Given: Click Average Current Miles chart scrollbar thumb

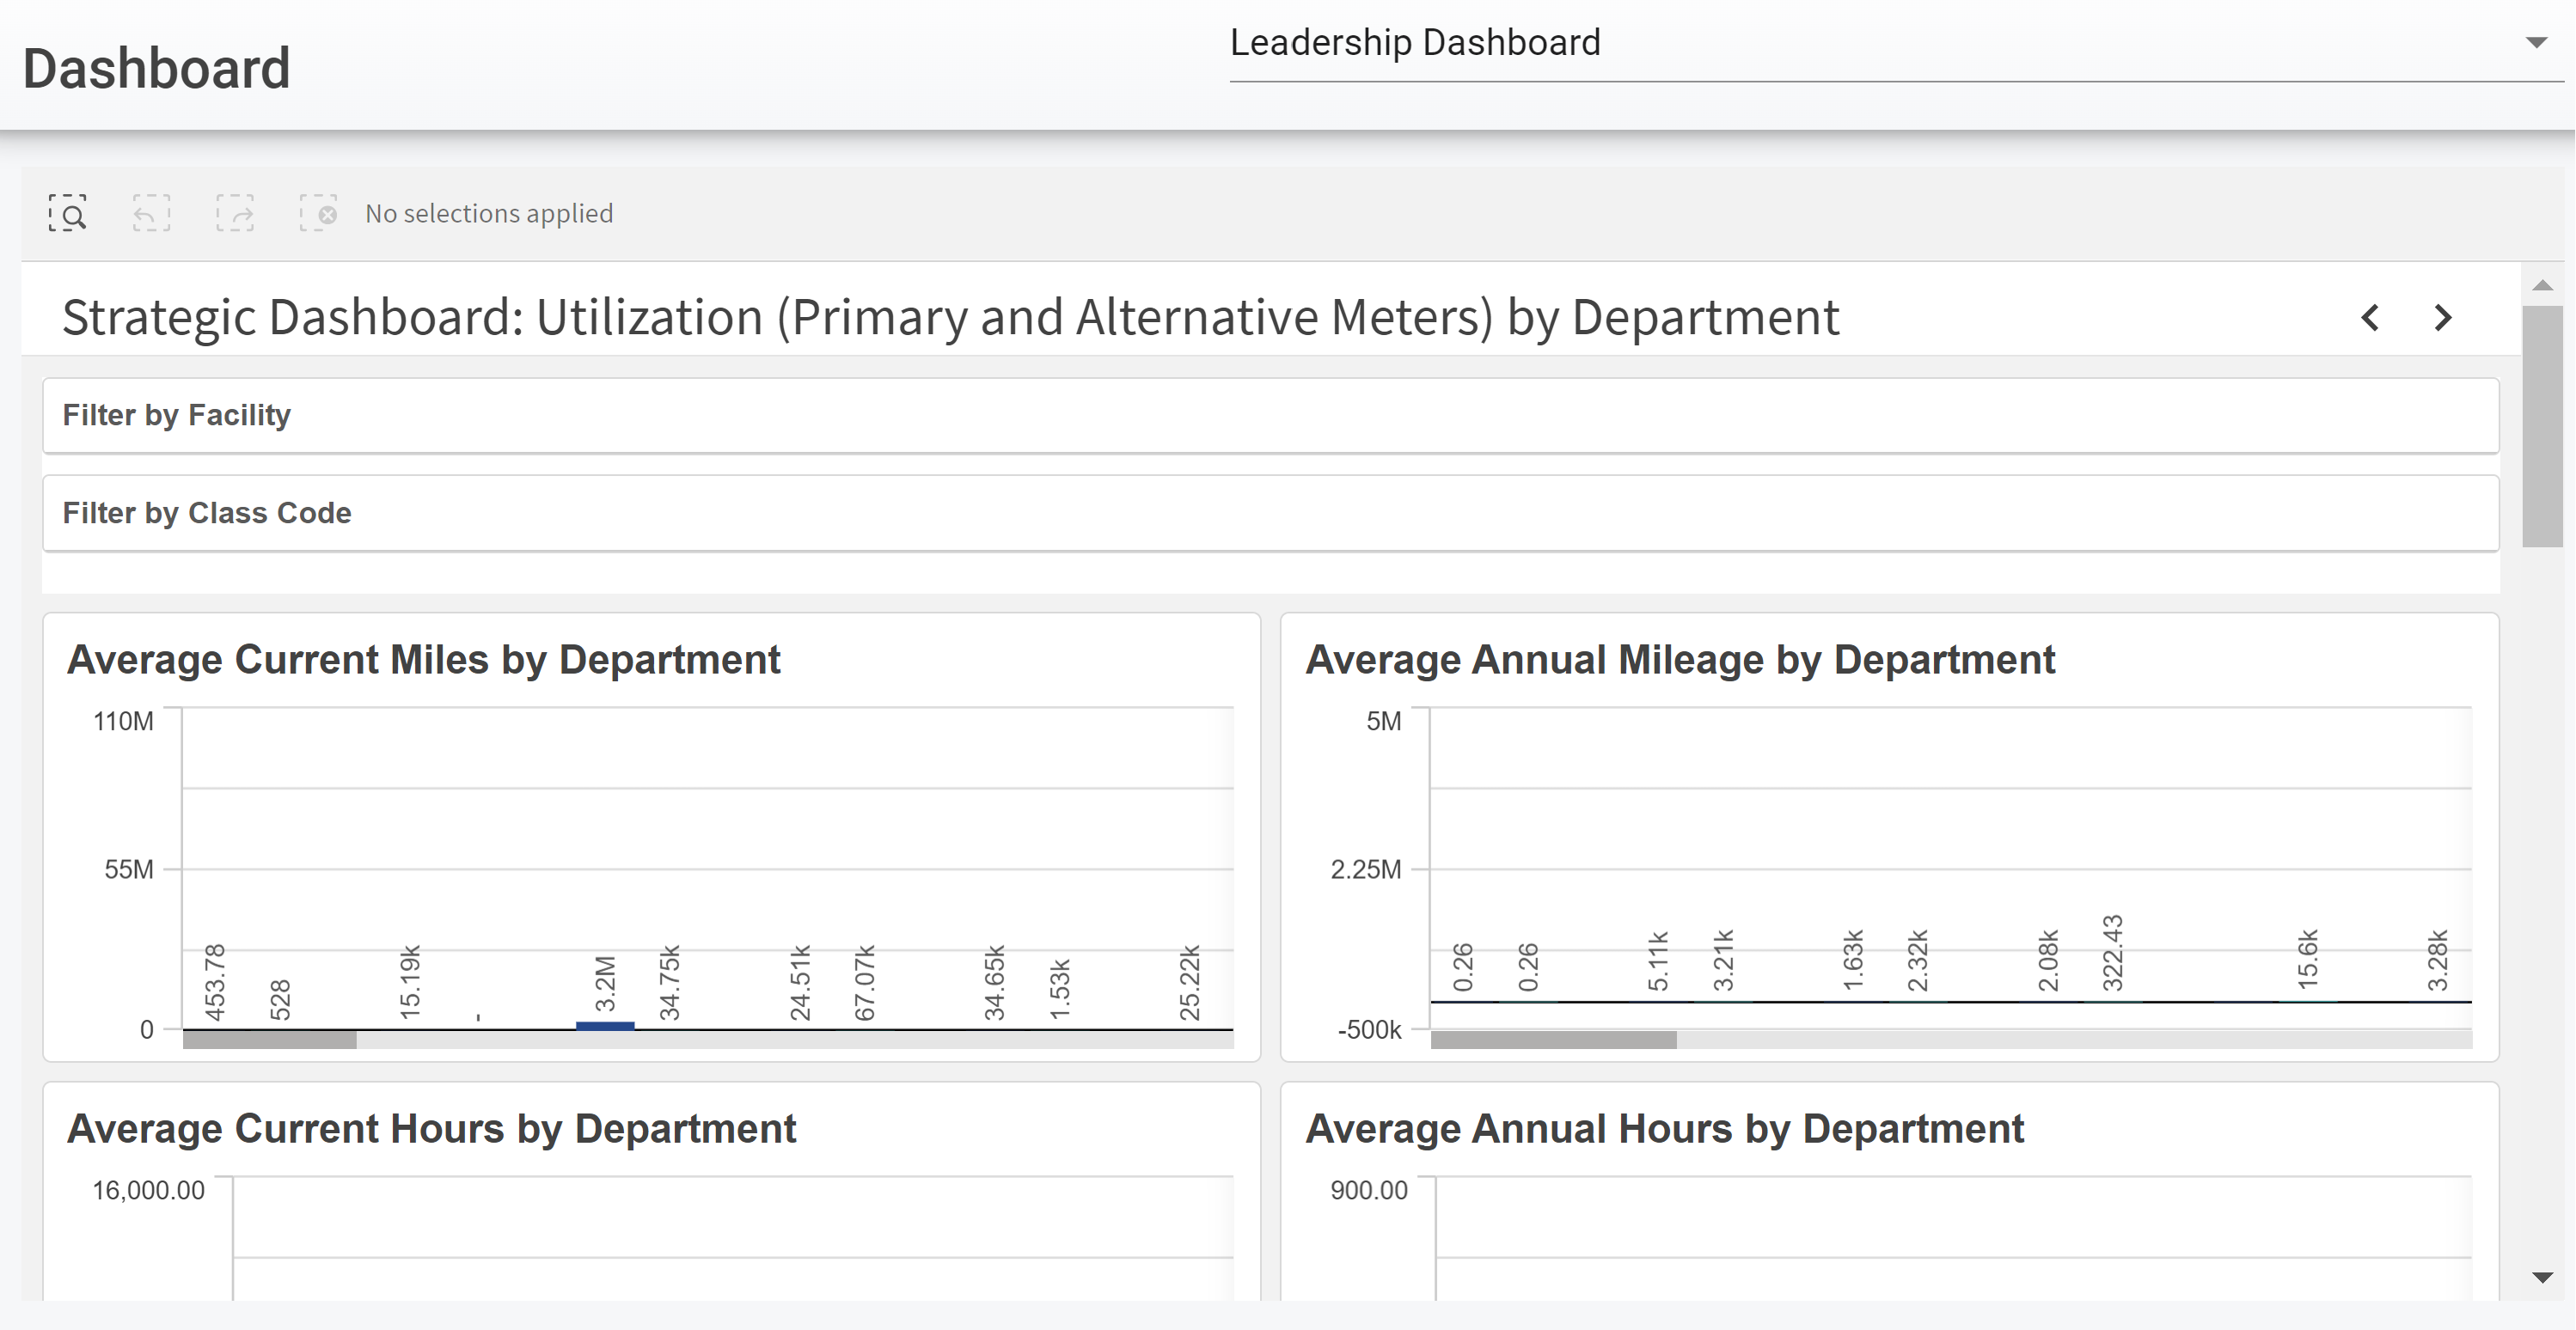Looking at the screenshot, I should point(269,1040).
